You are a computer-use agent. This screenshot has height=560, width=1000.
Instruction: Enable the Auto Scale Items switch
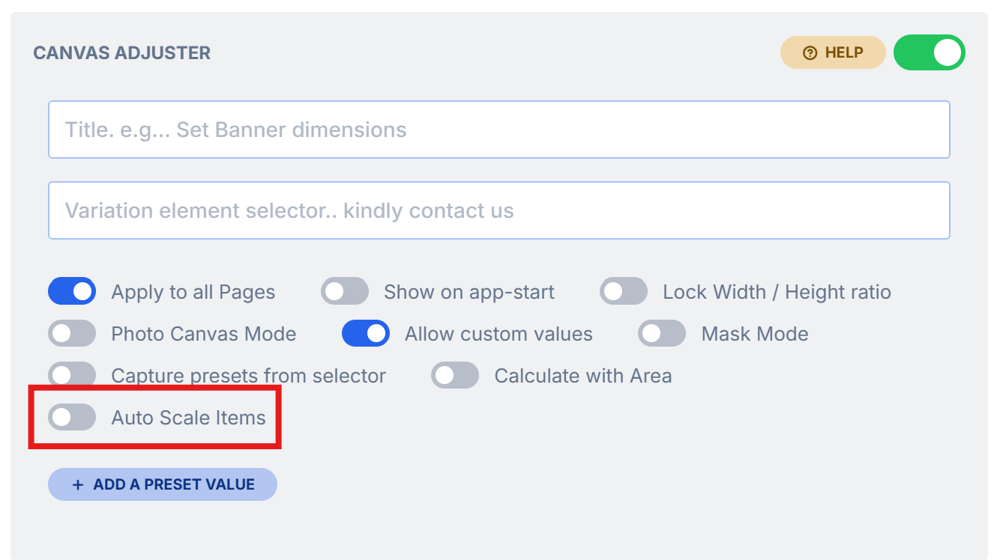click(72, 417)
